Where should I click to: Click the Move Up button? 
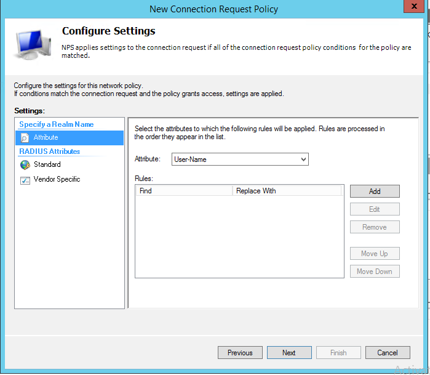[x=375, y=254]
